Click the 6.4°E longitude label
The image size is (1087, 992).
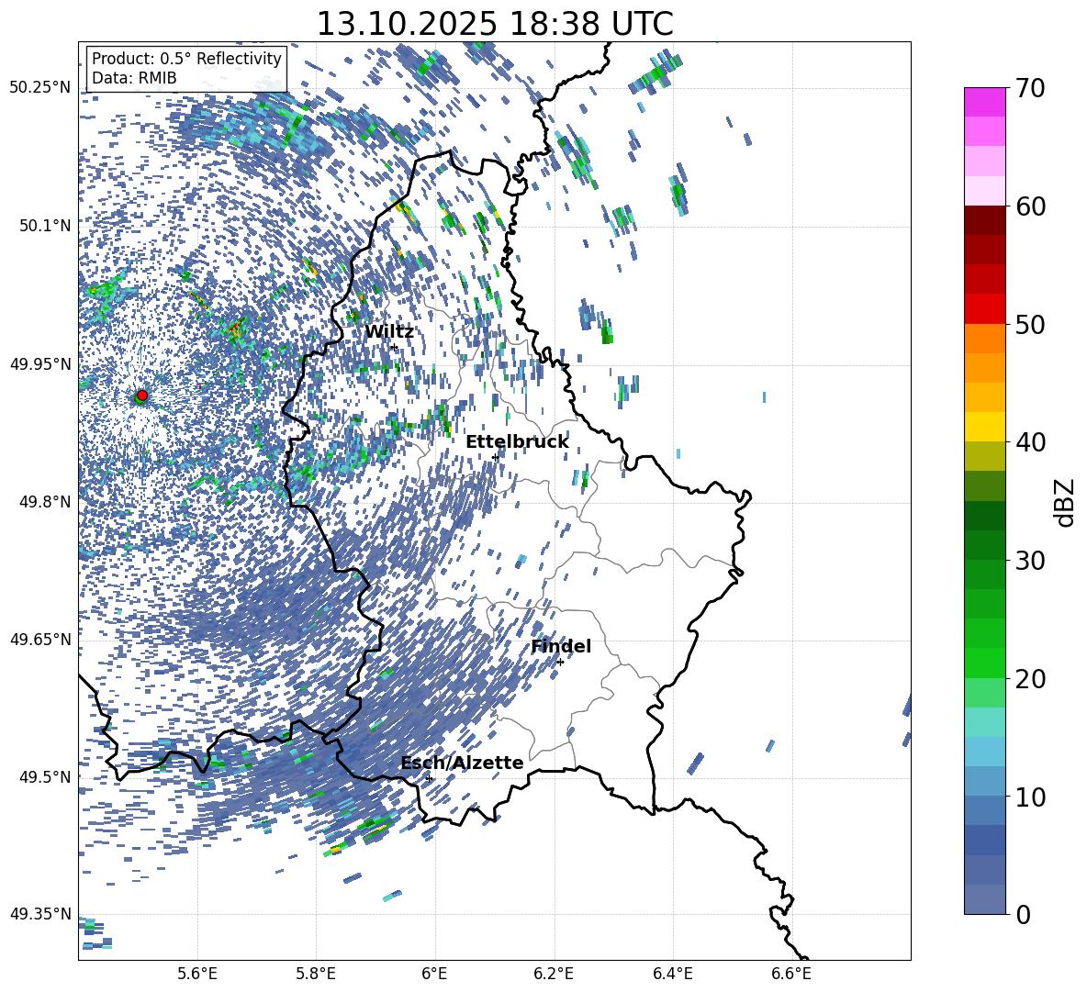pyautogui.click(x=672, y=975)
